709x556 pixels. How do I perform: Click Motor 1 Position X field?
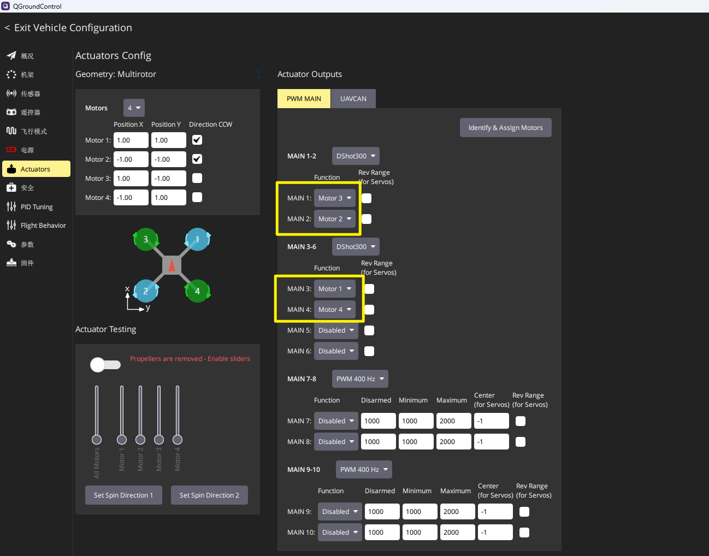tap(131, 140)
